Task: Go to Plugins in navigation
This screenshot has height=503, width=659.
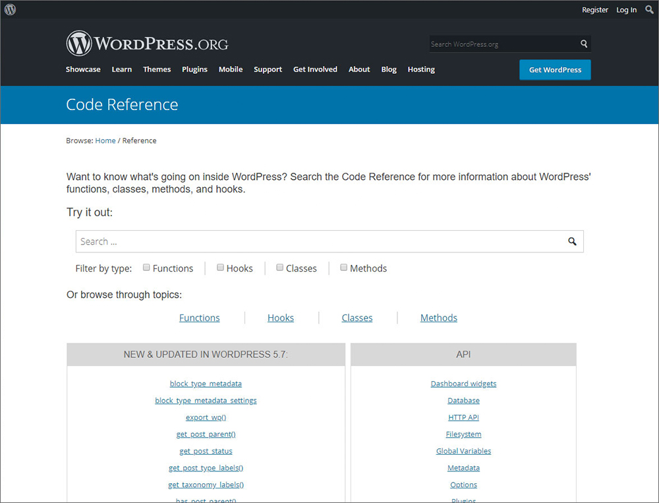Action: (194, 69)
